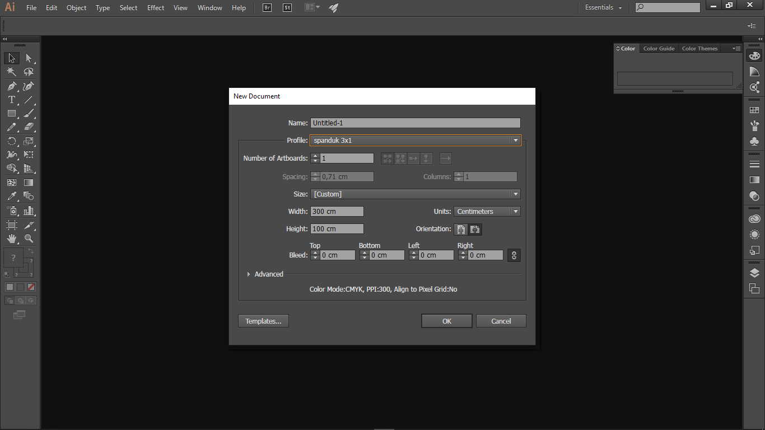The image size is (765, 430).
Task: Open the Object menu
Action: (x=77, y=8)
